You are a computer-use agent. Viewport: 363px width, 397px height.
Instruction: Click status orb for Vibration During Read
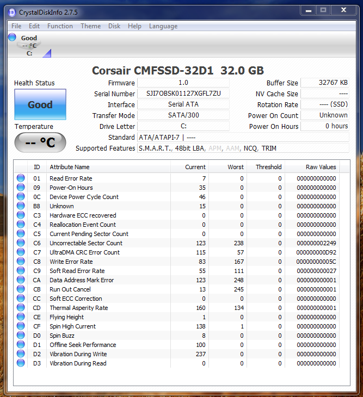click(x=21, y=363)
